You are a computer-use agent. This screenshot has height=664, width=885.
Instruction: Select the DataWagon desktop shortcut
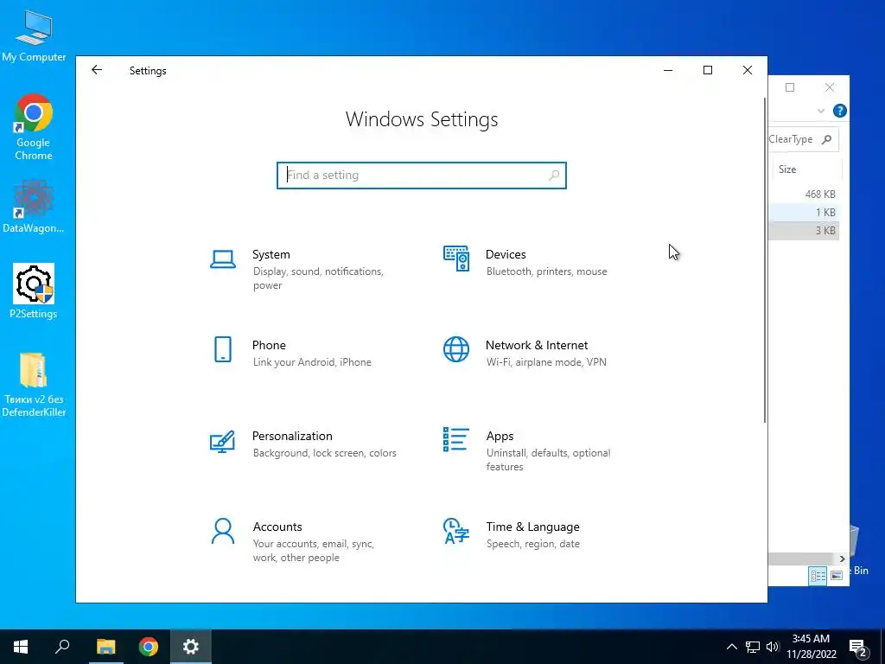[34, 207]
